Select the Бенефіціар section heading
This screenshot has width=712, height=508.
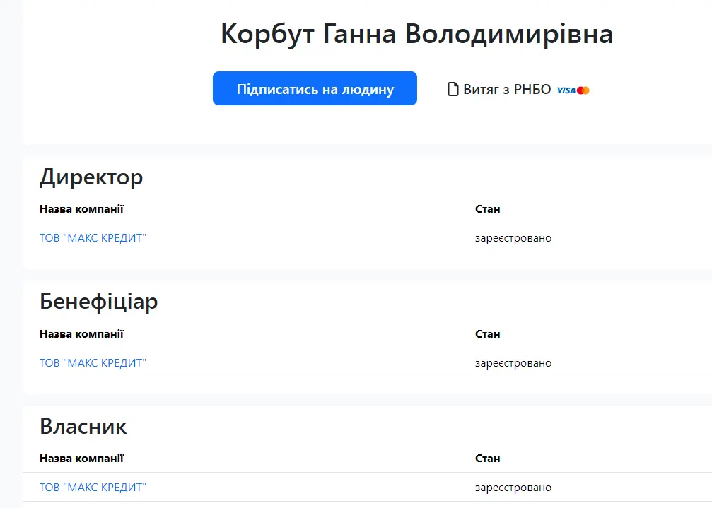point(98,302)
